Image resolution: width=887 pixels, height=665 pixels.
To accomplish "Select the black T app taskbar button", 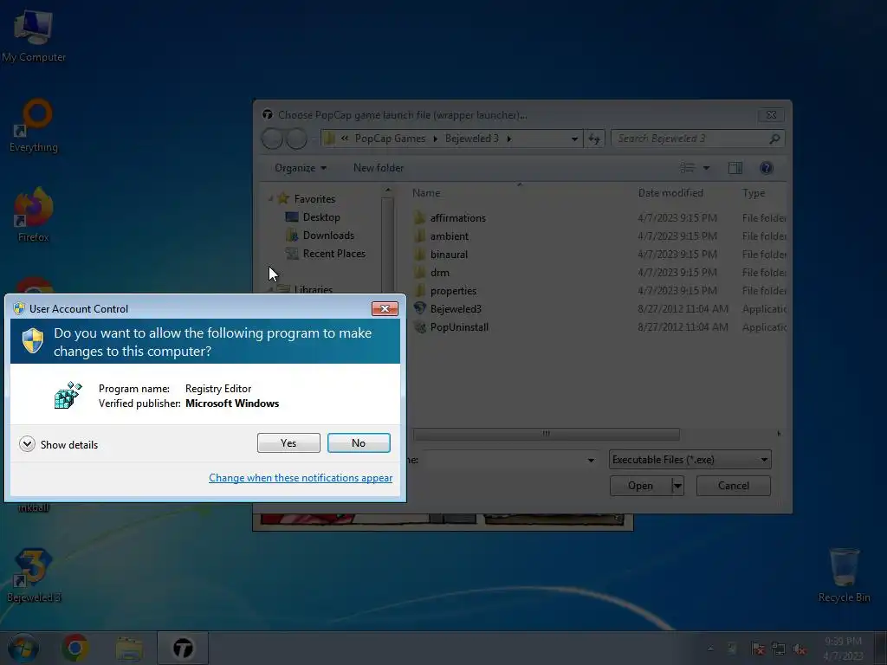I will tap(183, 648).
